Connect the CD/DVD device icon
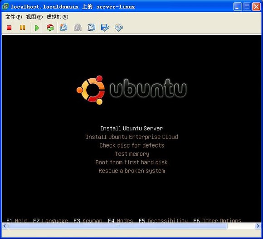Image resolution: width=263 pixels, height=239 pixels. coord(119,28)
